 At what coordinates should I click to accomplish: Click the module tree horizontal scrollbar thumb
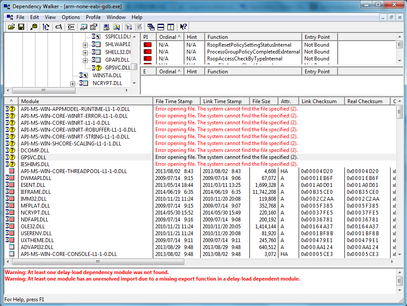tap(44, 90)
